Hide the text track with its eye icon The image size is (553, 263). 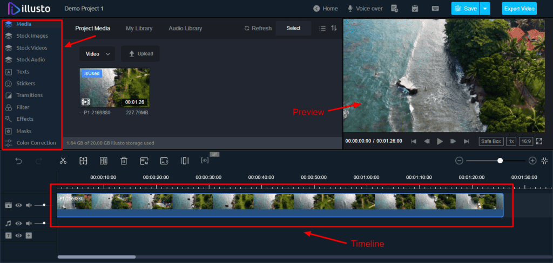pos(19,236)
